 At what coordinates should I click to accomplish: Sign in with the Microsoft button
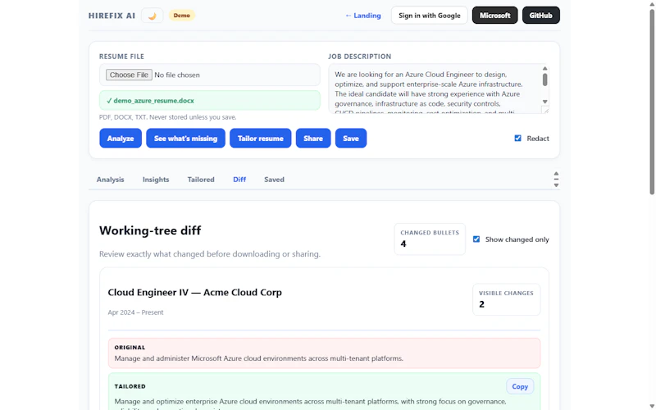point(495,16)
